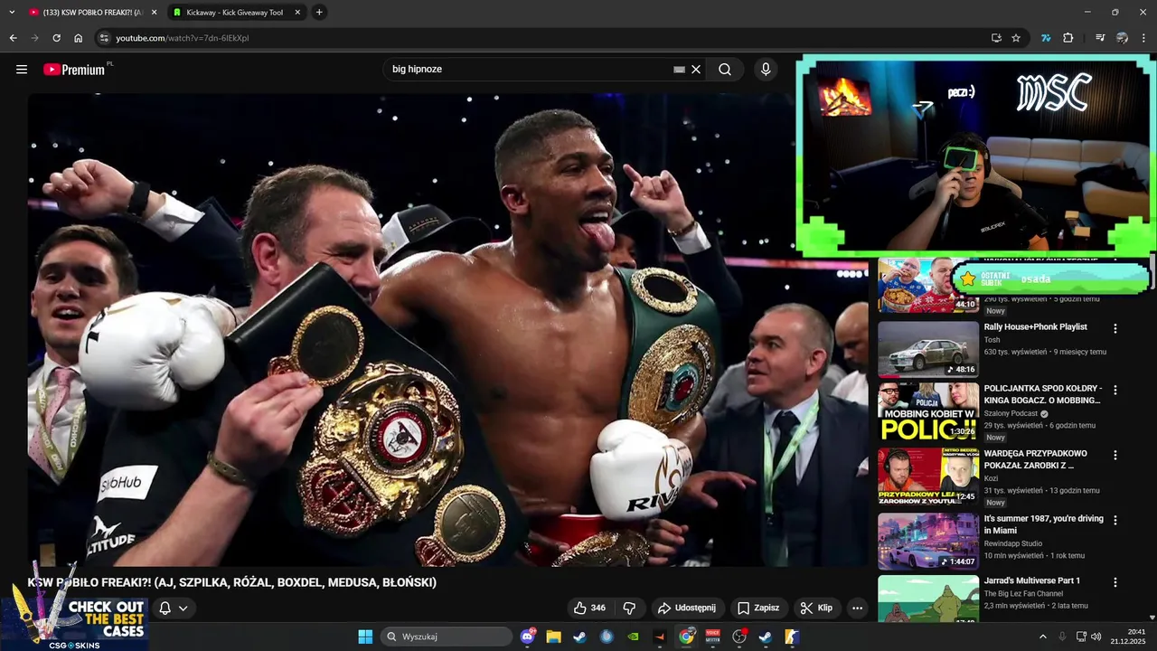
Task: Create a clip with Klip button
Action: click(814, 608)
